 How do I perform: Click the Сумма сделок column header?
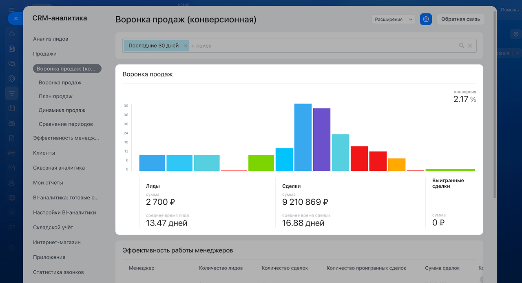coord(442,268)
